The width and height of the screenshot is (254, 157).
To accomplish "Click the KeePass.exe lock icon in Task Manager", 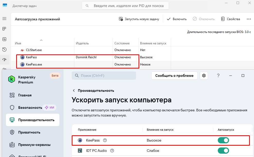I will (22, 64).
